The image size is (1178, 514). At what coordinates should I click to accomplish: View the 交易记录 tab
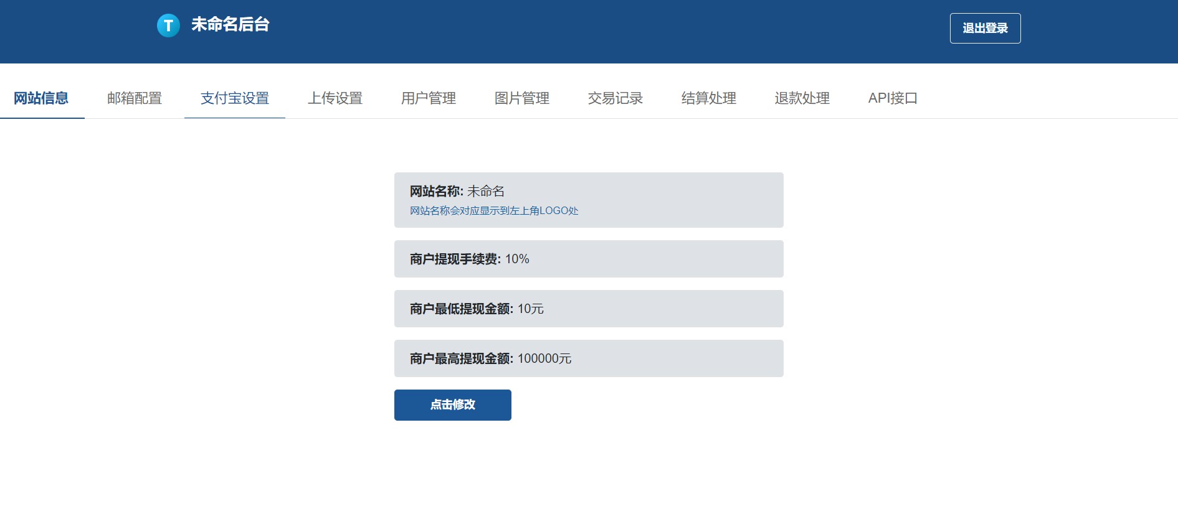click(615, 98)
